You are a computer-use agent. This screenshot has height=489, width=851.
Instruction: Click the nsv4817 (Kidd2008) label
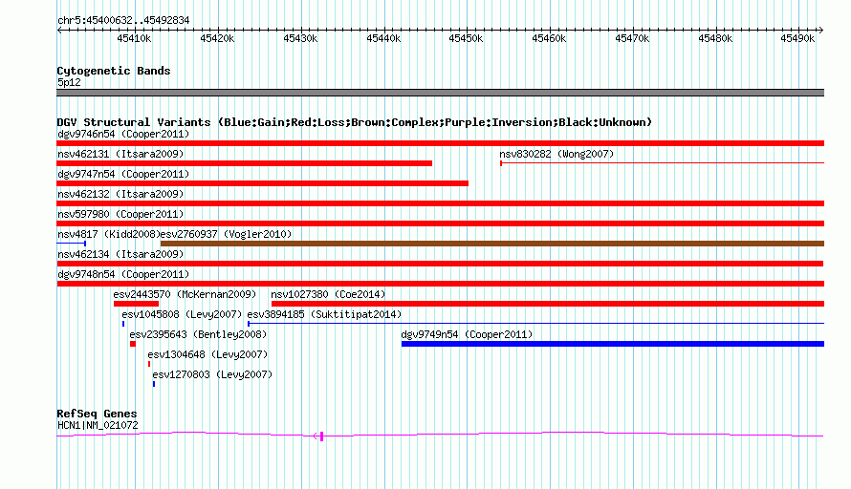[109, 234]
